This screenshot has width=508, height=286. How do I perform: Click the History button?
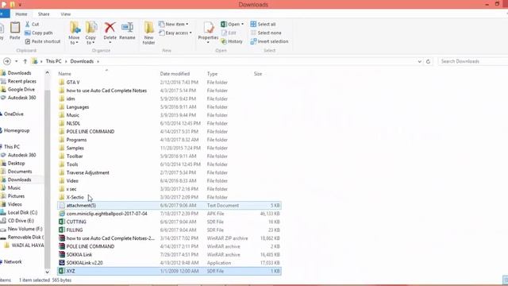click(232, 41)
